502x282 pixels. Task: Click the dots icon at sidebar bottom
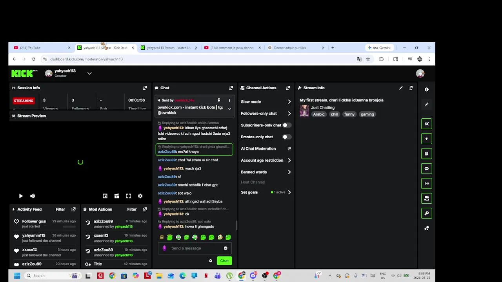pyautogui.click(x=427, y=228)
